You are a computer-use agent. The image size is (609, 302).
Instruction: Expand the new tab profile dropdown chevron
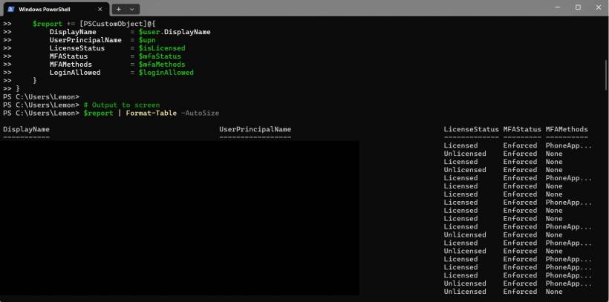point(132,8)
